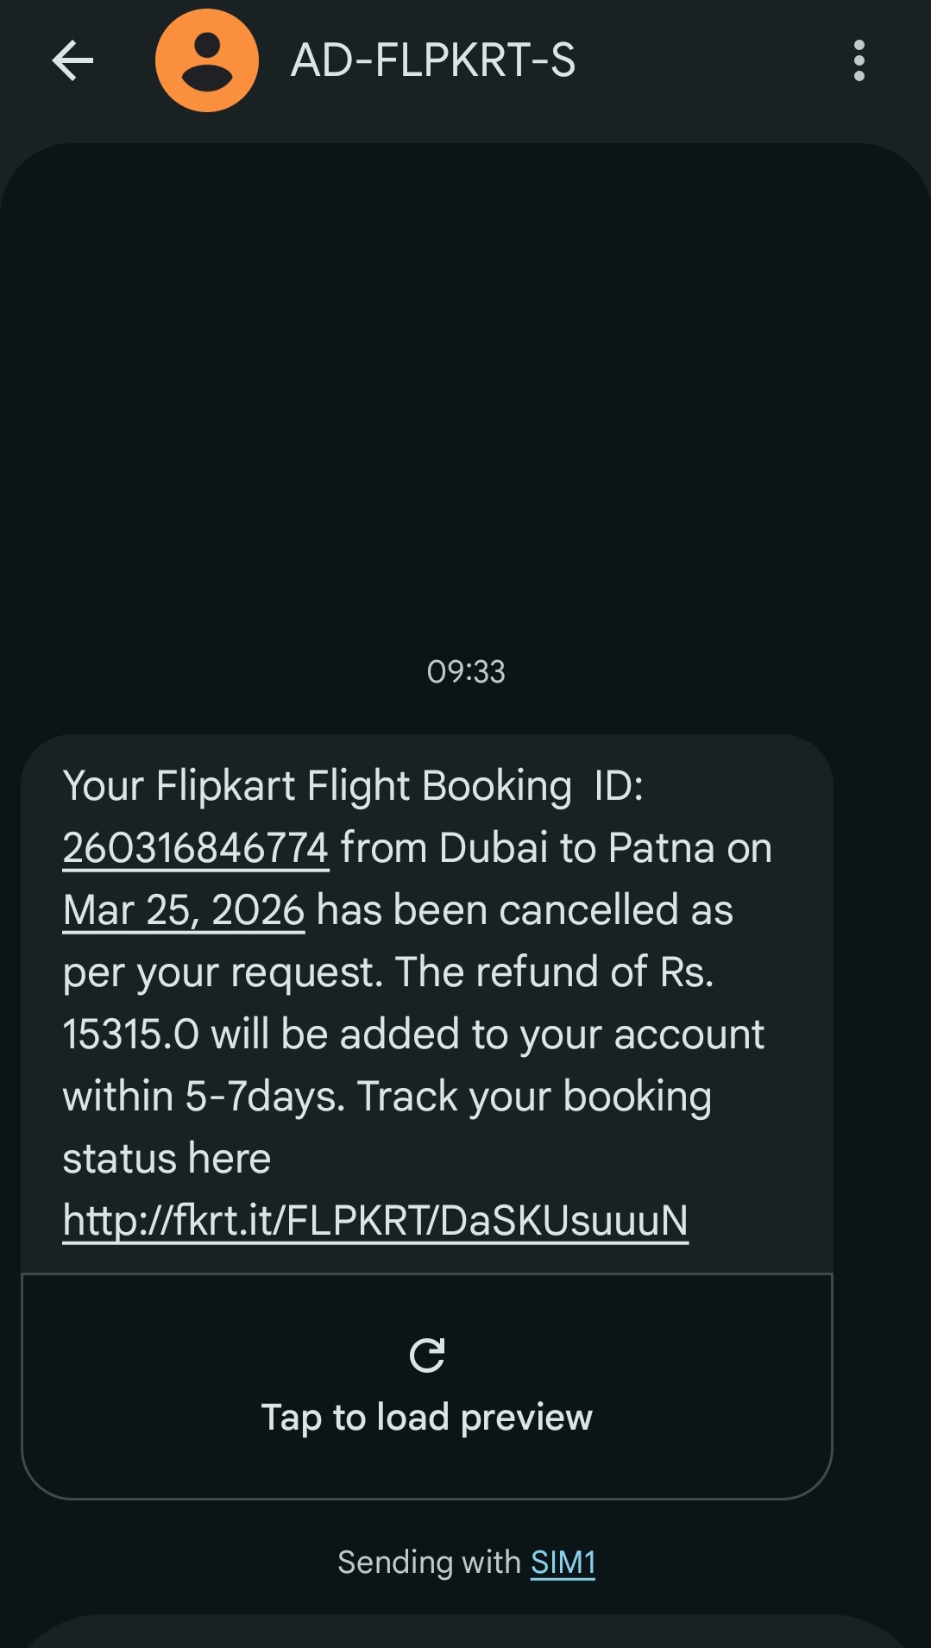Open the fkrt.it tracking URL

tap(375, 1221)
